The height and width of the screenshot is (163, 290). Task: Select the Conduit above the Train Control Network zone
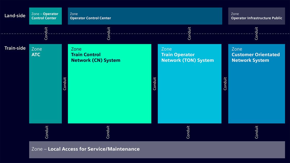point(109,33)
